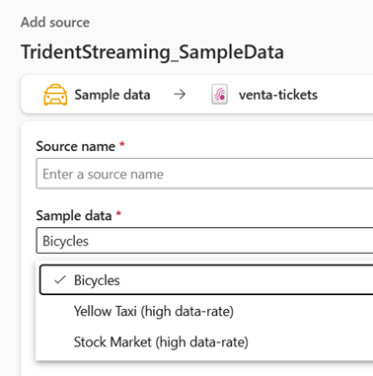Image resolution: width=373 pixels, height=376 pixels.
Task: Choose Stock Market (high data-rate) option
Action: tap(206, 341)
